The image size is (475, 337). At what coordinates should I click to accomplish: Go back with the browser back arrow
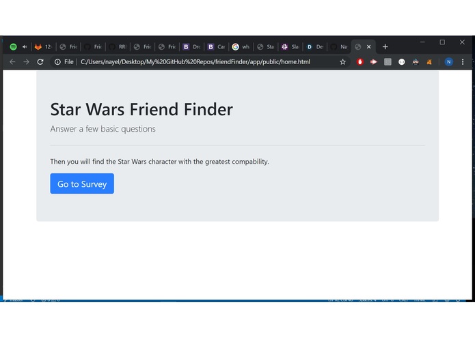tap(12, 62)
